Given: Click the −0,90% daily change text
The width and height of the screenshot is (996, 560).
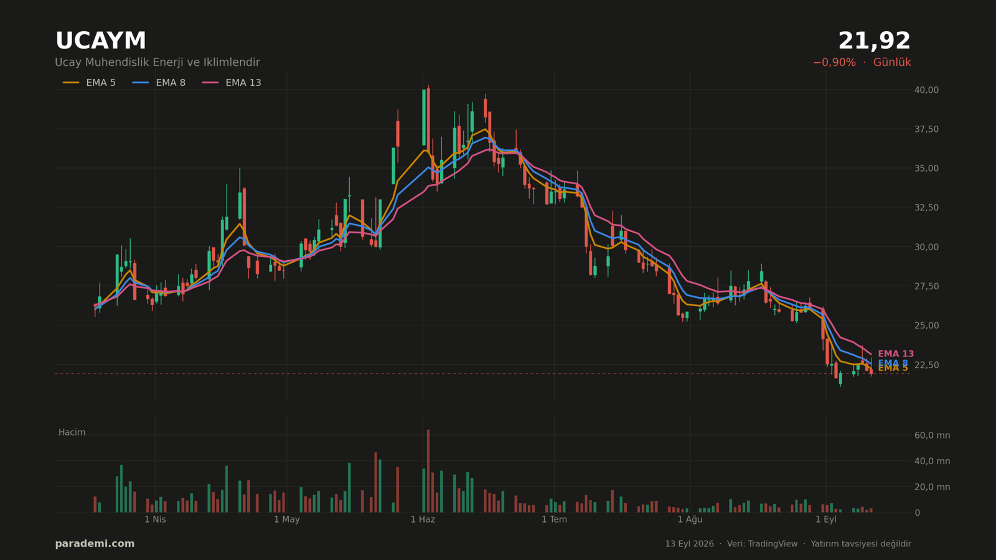Looking at the screenshot, I should click(834, 63).
